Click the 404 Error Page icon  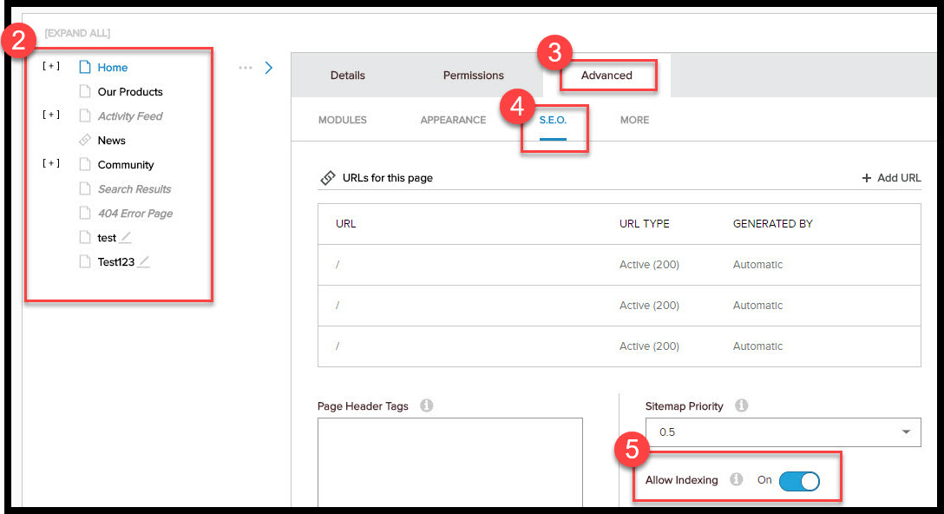click(85, 213)
